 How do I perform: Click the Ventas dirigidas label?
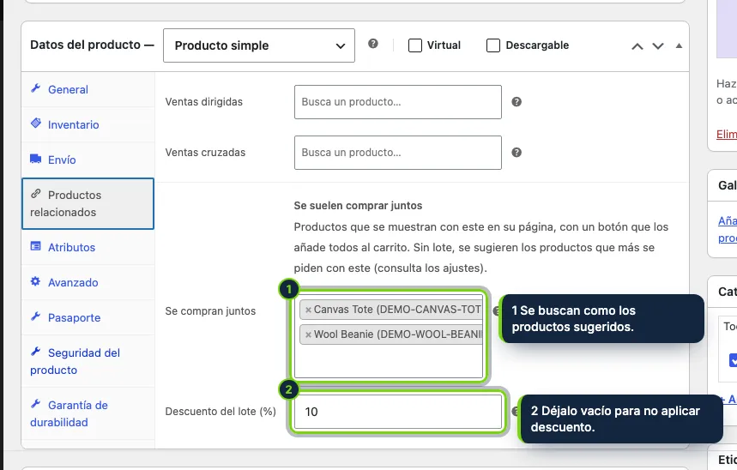click(204, 102)
